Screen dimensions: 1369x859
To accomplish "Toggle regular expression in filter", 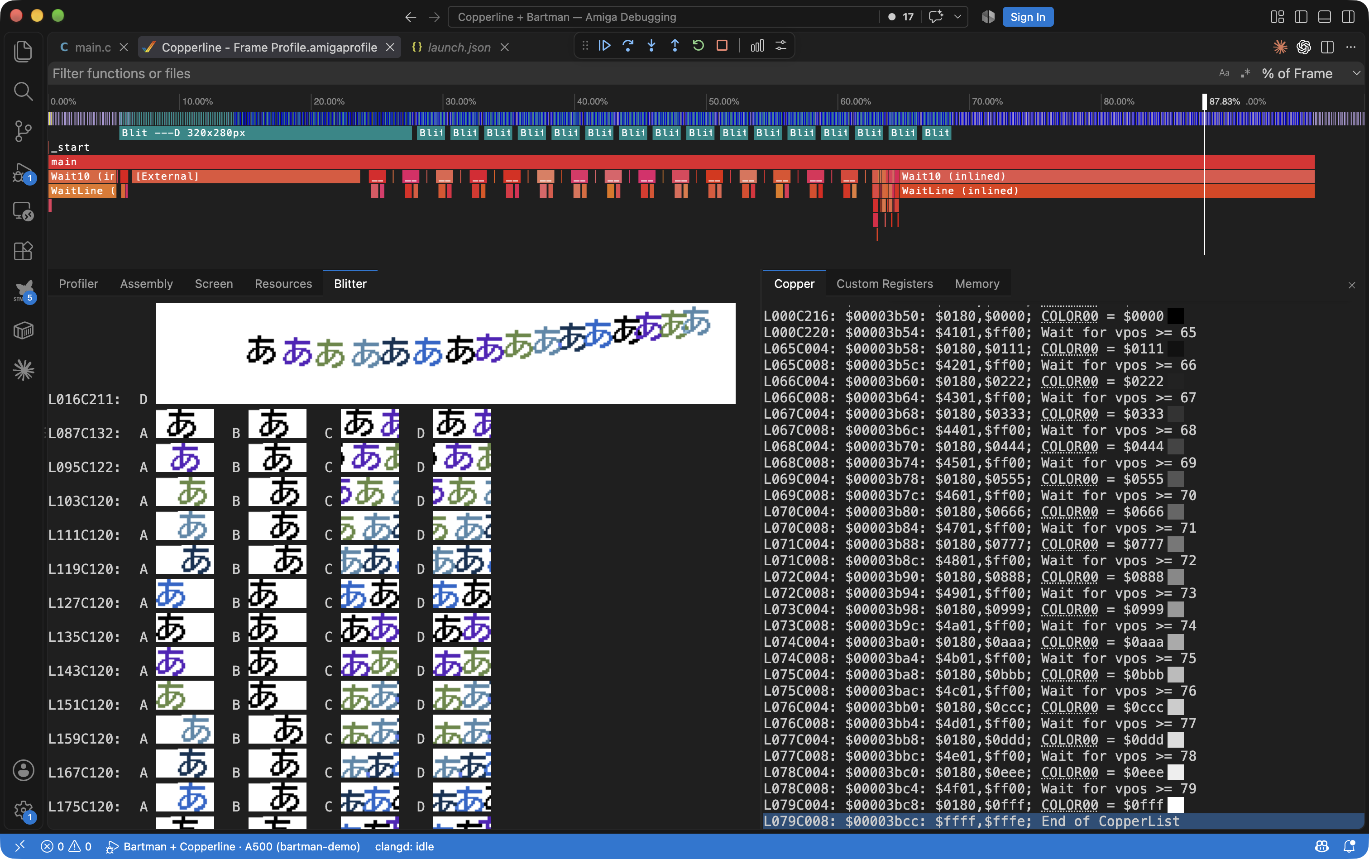I will [1245, 73].
